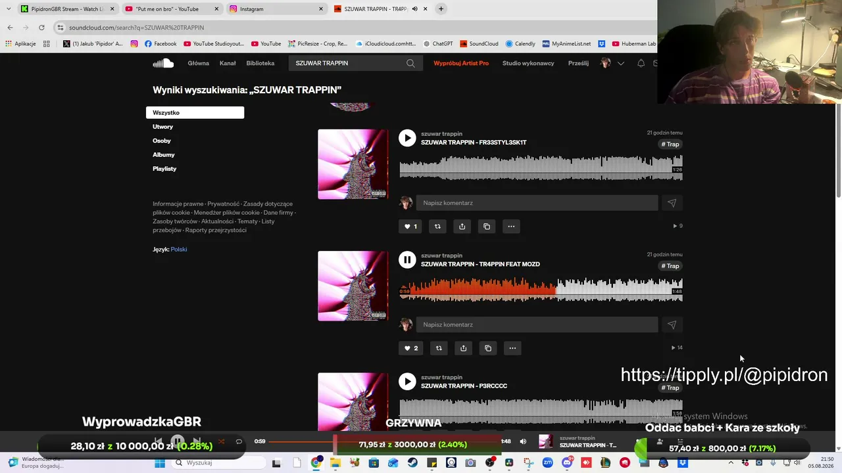This screenshot has height=473, width=842.
Task: Seek within the TR4PPIN FEAT MOZD waveform
Action: click(541, 289)
